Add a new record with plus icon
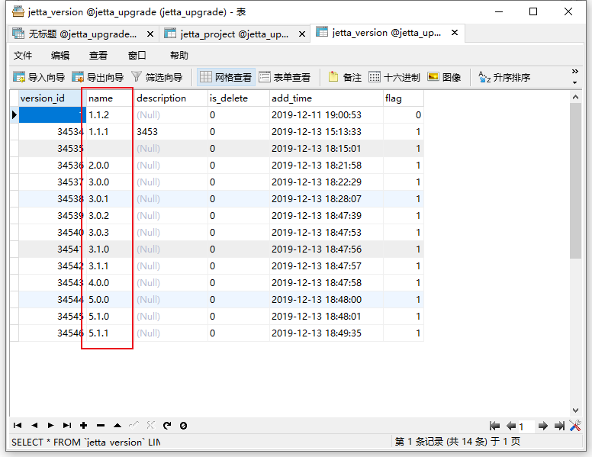 pos(83,426)
